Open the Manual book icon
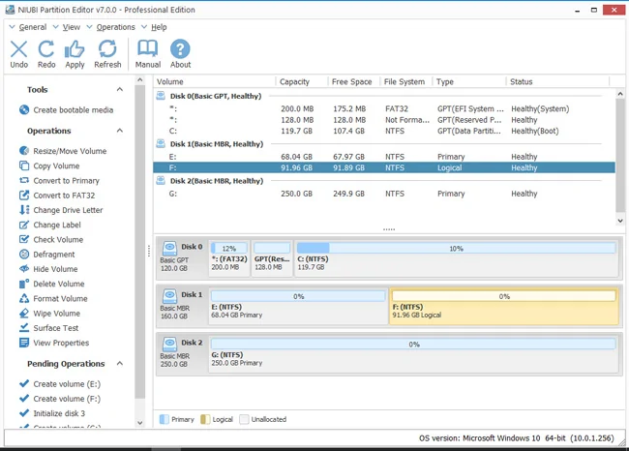This screenshot has width=629, height=451. pos(148,53)
